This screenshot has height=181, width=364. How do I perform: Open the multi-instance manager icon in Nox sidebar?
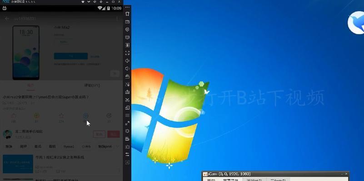127,108
